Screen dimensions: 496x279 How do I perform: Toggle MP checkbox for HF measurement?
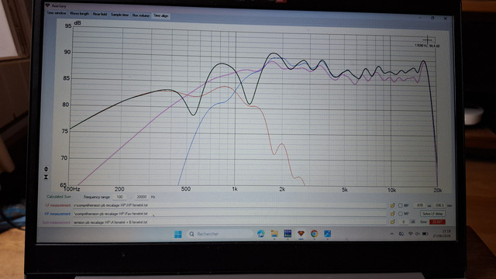tap(400, 214)
